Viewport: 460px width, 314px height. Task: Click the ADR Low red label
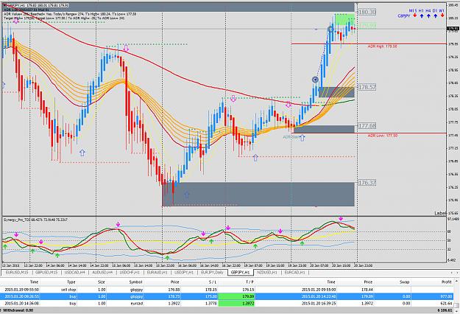click(383, 136)
